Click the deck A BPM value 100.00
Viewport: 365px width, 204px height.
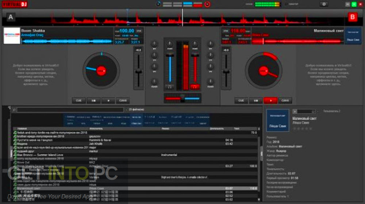click(127, 31)
